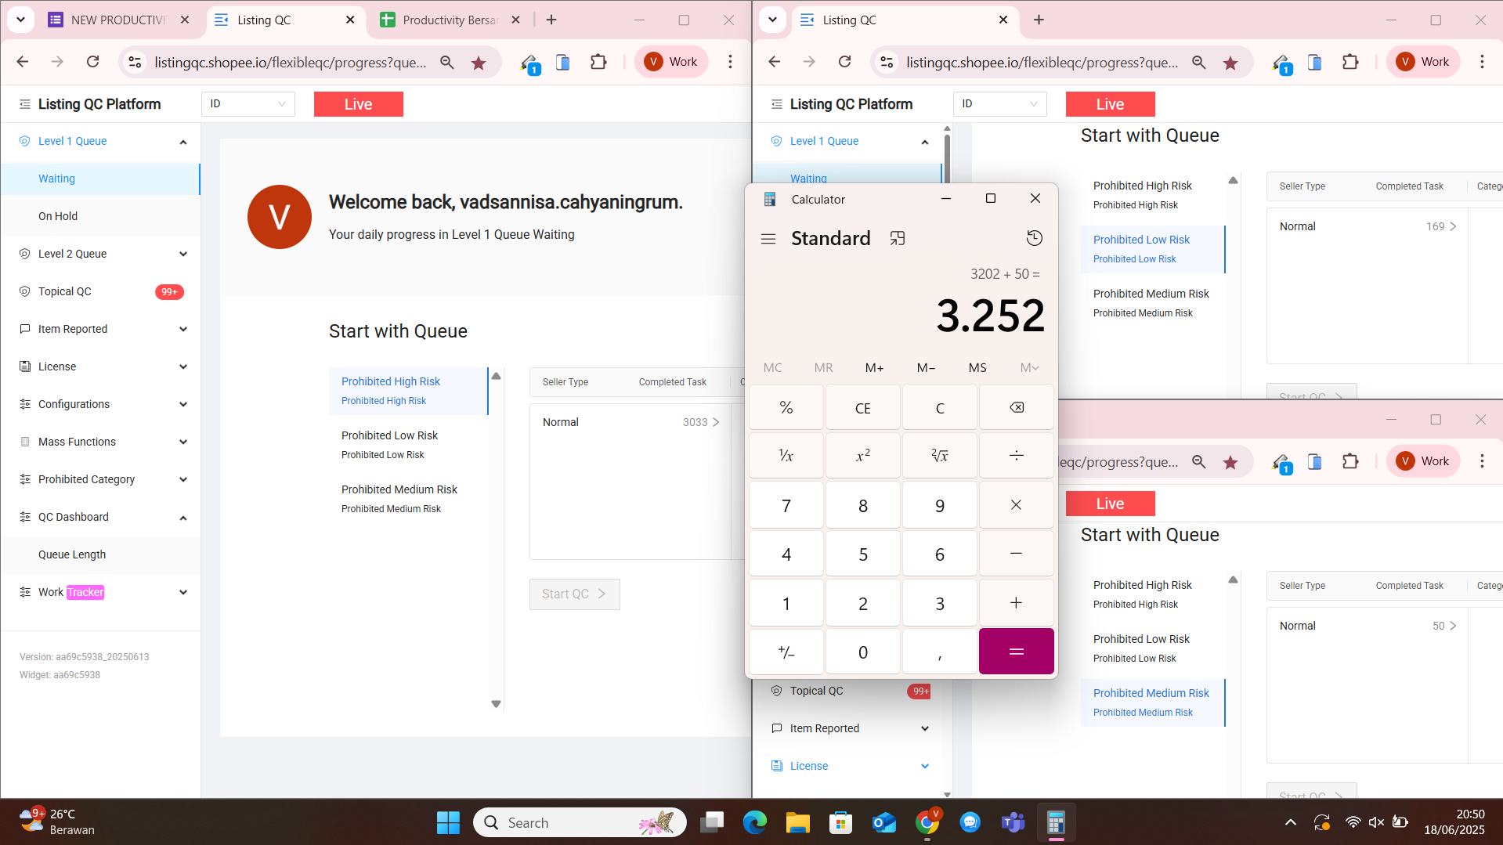1503x845 pixels.
Task: Collapse QC Dashboard in left sidebar
Action: (x=183, y=518)
